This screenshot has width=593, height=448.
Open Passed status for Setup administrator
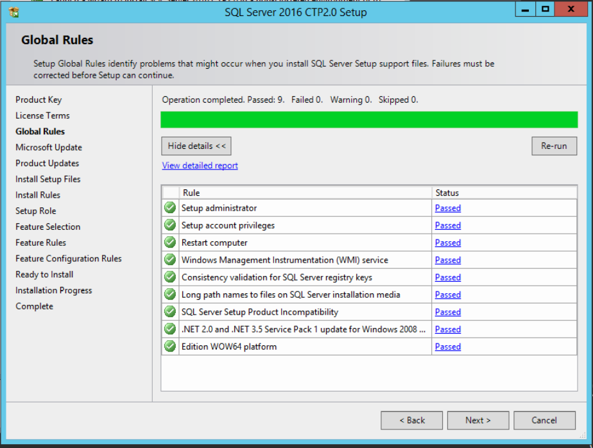point(448,208)
